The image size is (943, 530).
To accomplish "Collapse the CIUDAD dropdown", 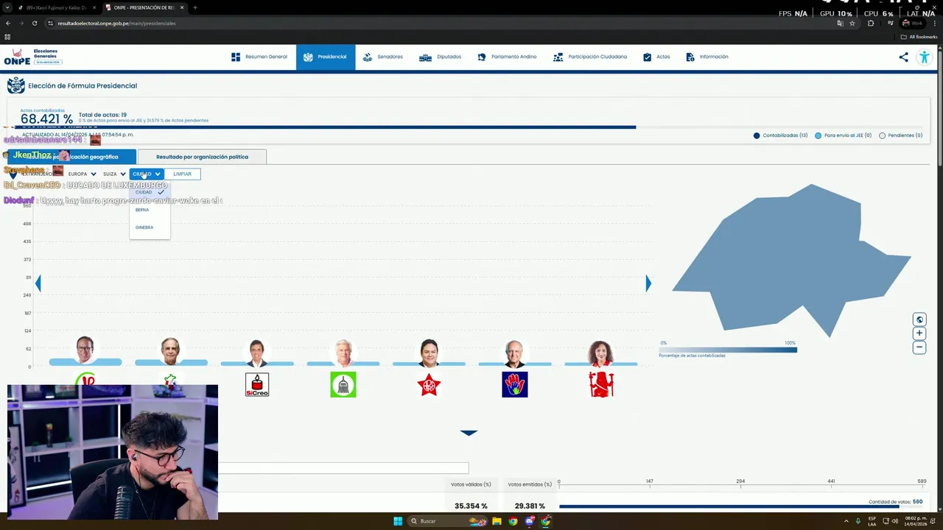I will click(147, 174).
